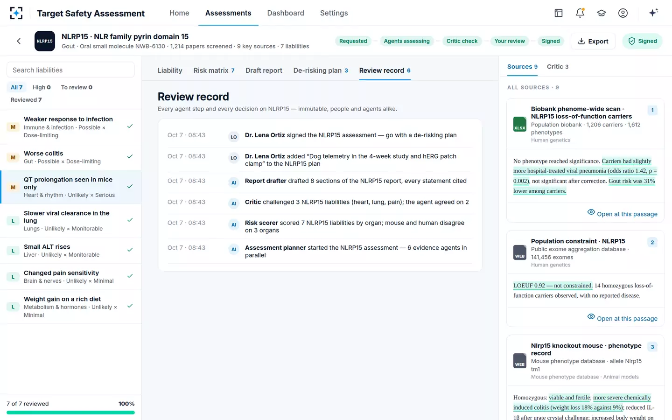Click XLSX file icon on Biobank source
Image resolution: width=672 pixels, height=420 pixels.
click(x=520, y=124)
